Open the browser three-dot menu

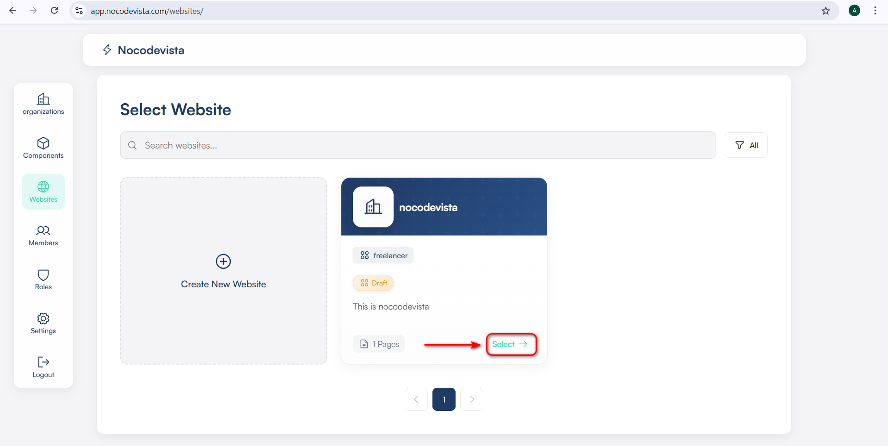tap(875, 11)
